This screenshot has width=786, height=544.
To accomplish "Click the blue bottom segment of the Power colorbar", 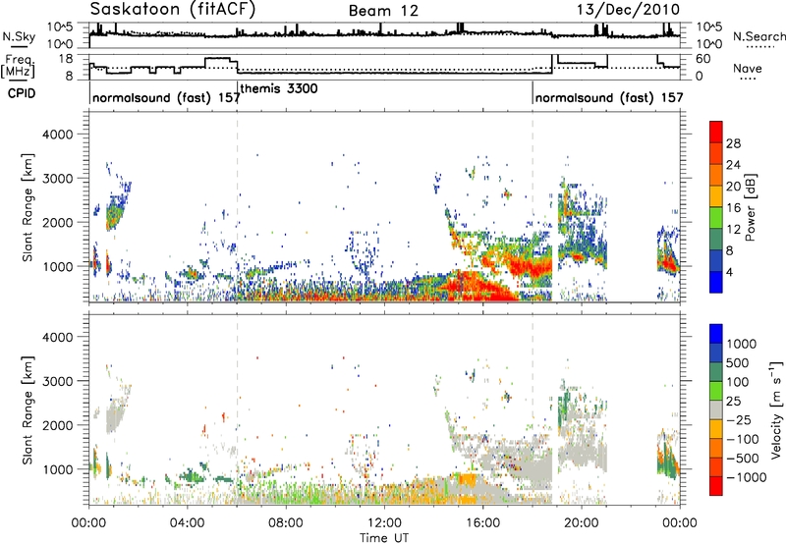I will 716,282.
